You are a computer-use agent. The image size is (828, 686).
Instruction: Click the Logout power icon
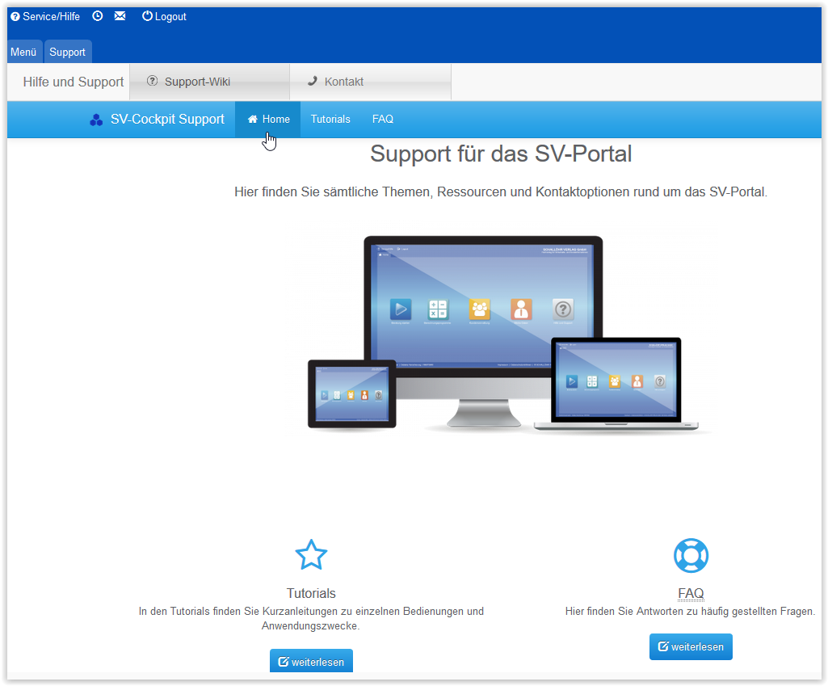pos(147,16)
